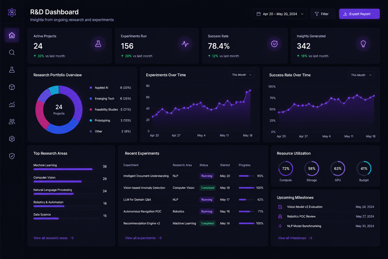Click the Research Area column header
The width and height of the screenshot is (388, 259).
coord(182,165)
